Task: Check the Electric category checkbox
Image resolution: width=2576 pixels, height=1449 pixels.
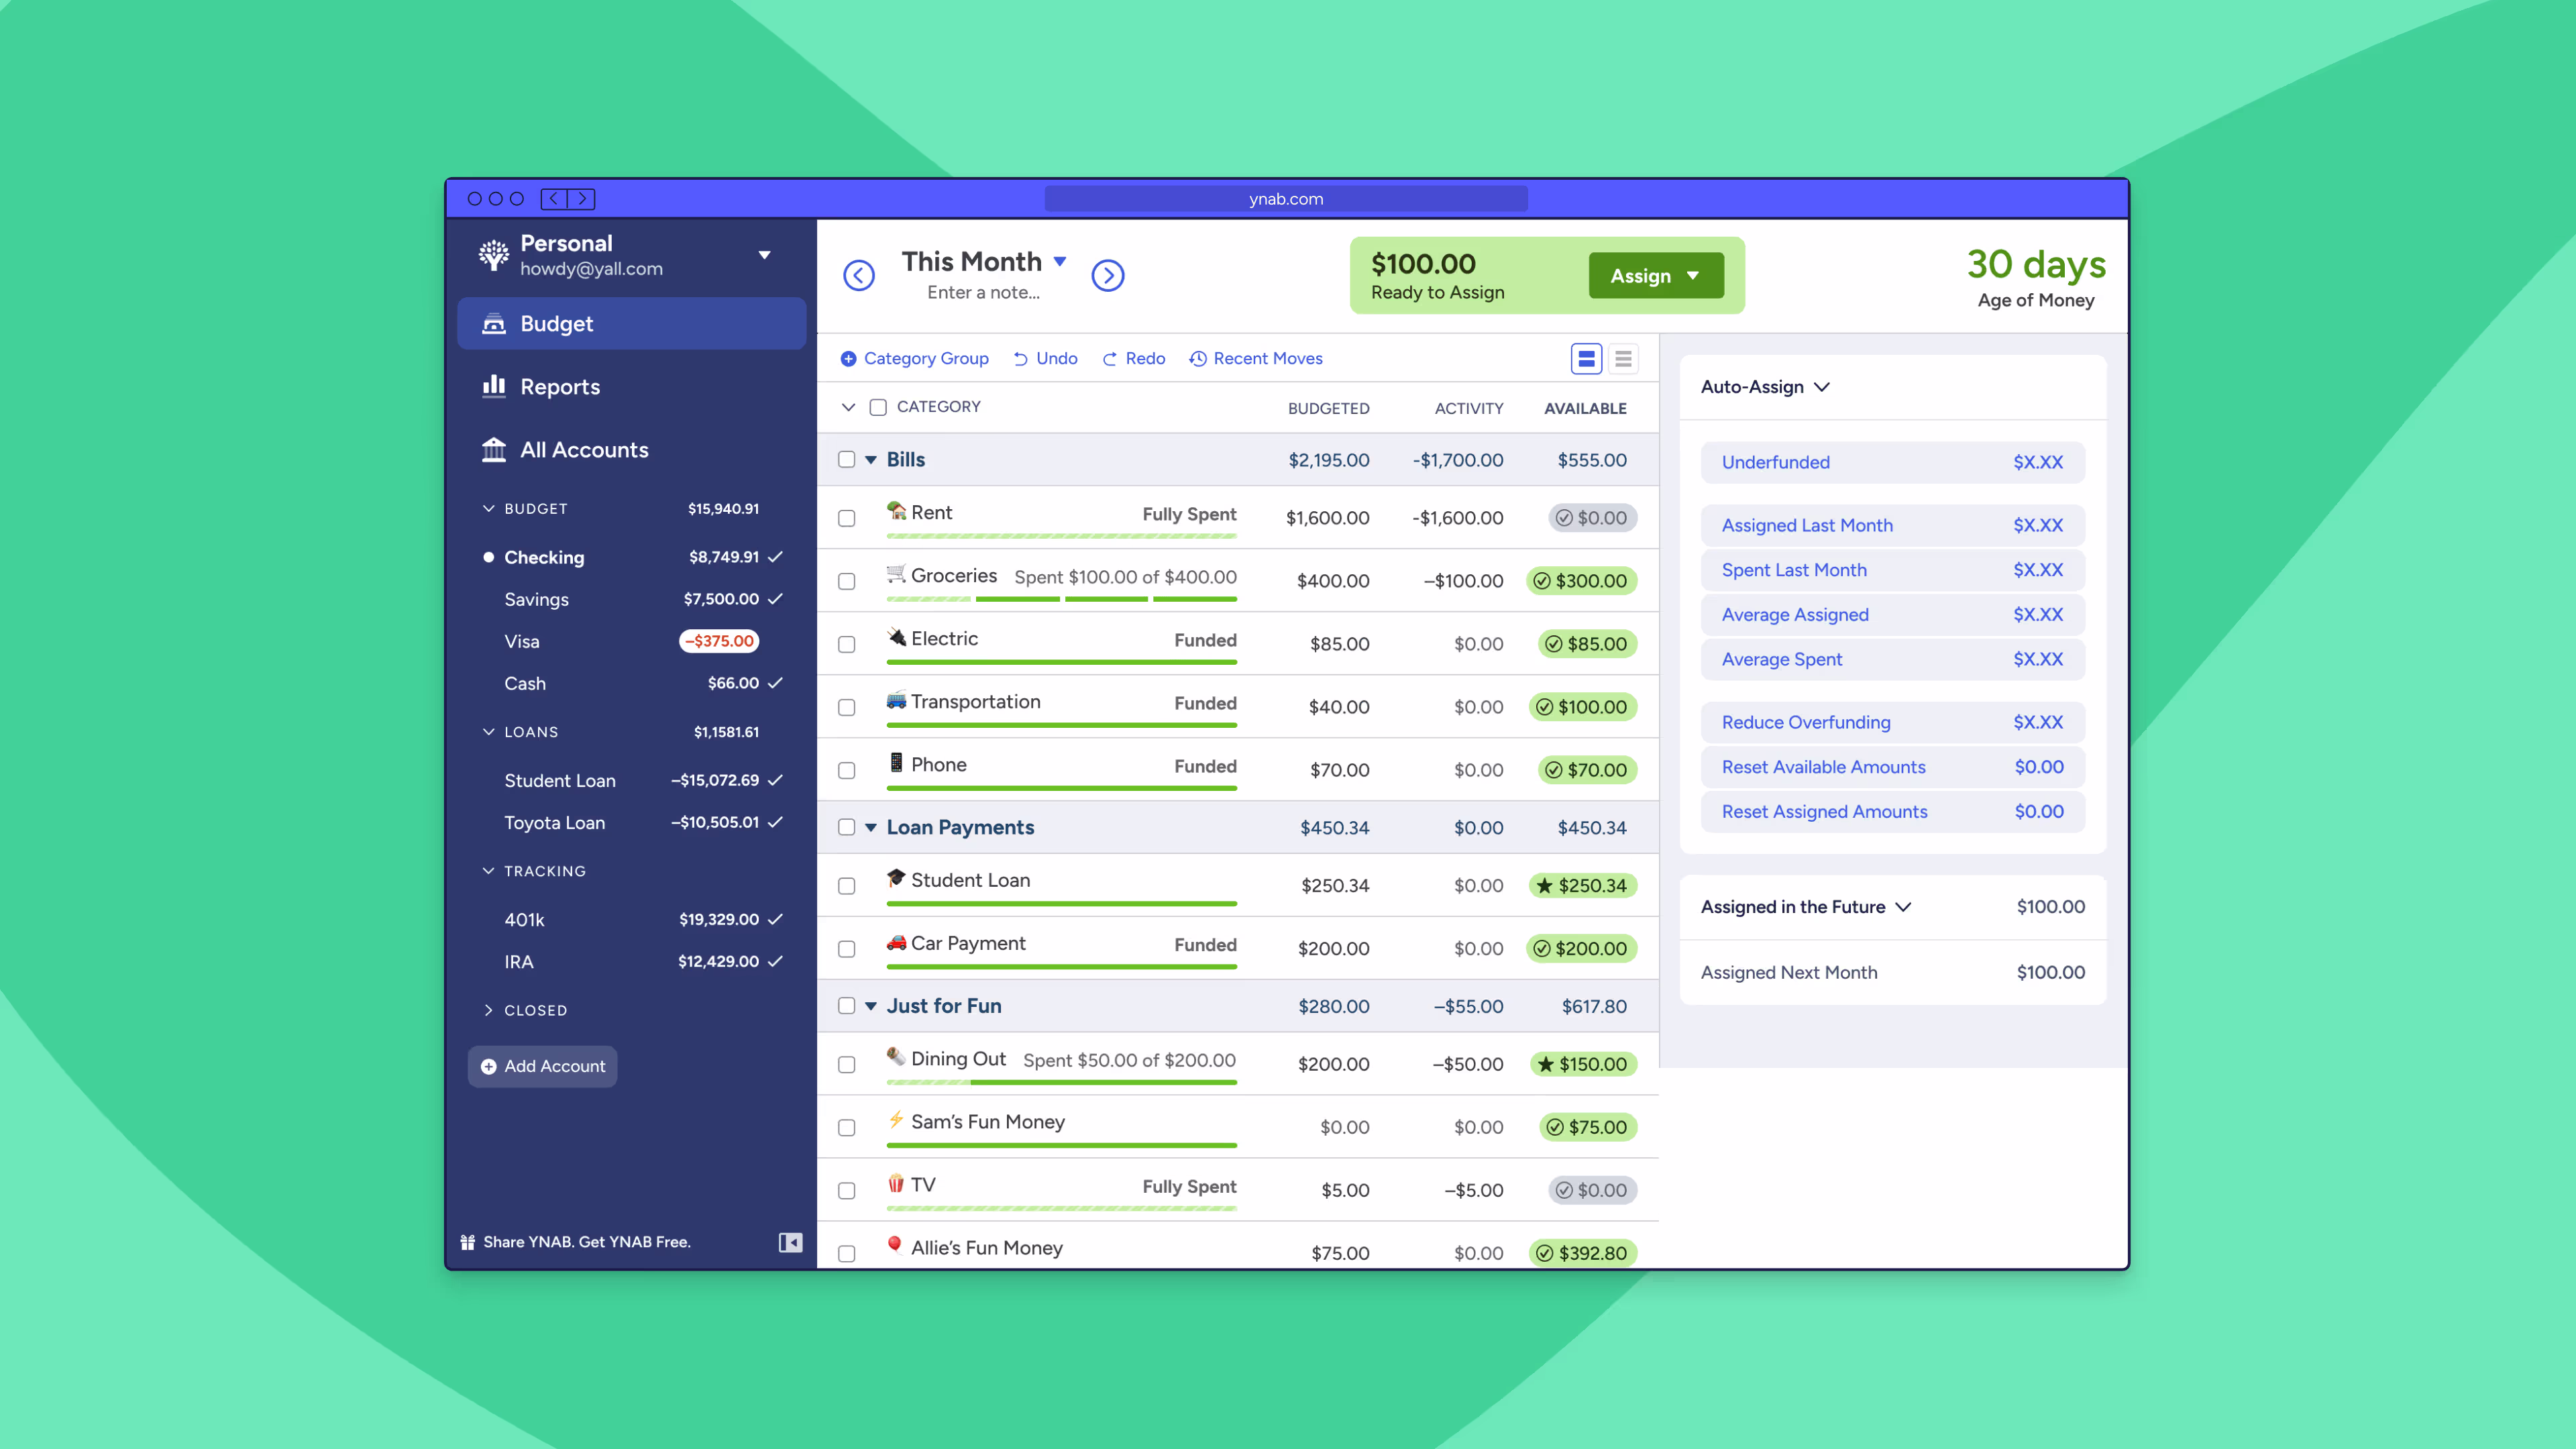Action: point(846,644)
